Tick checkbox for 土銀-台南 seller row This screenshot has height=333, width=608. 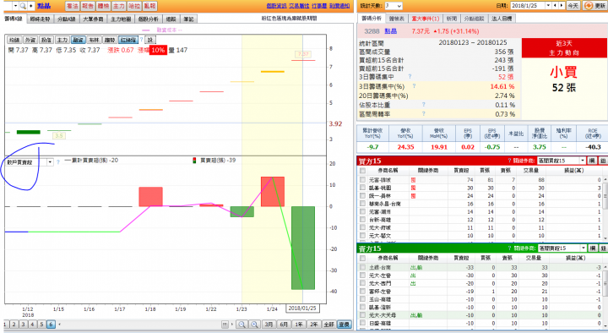362,267
